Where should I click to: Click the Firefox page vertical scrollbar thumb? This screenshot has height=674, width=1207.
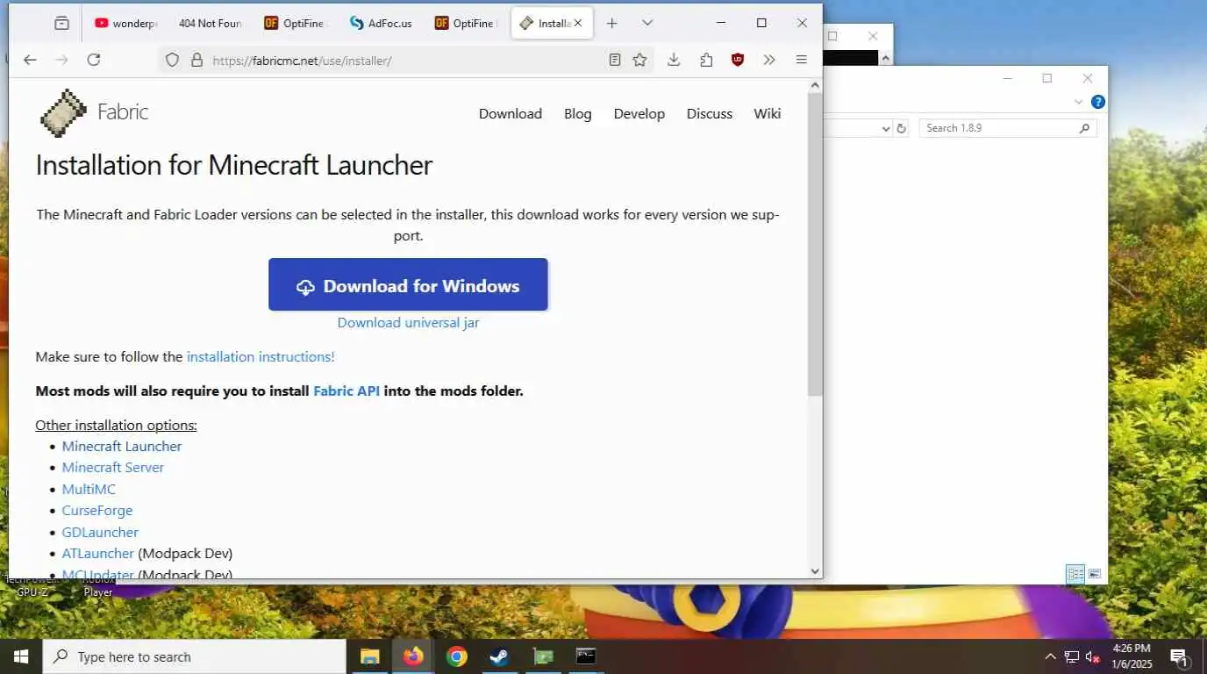coord(815,244)
